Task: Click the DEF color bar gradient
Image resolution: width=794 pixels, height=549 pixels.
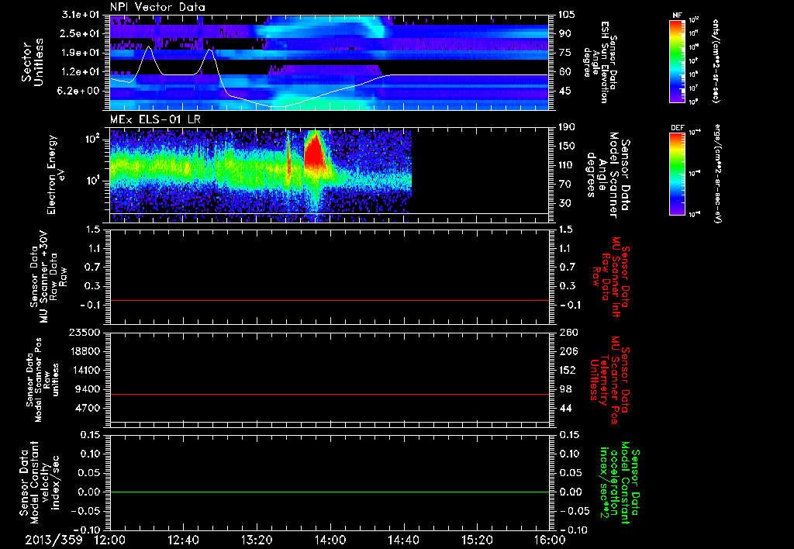Action: 677,173
